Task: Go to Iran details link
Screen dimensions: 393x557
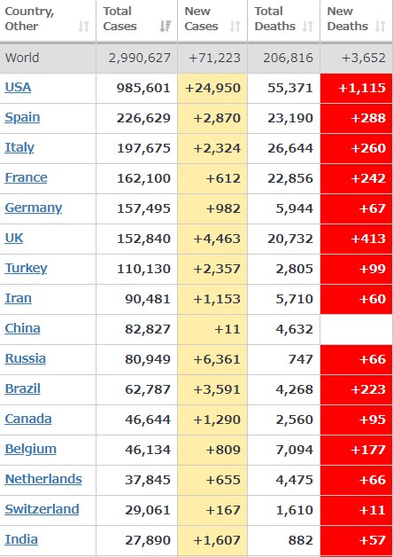Action: coord(18,298)
